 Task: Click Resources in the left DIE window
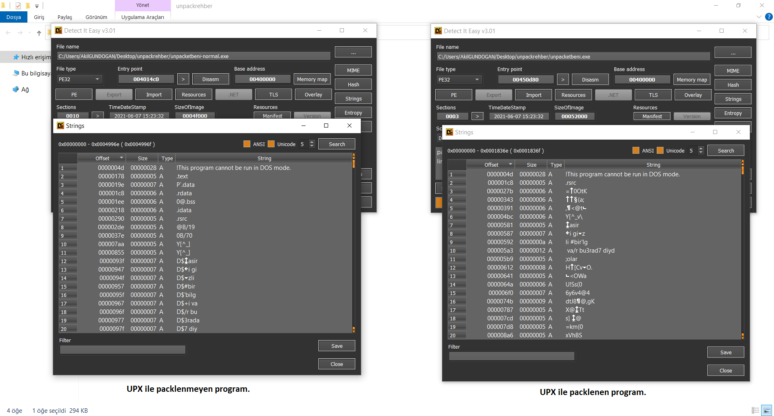193,94
